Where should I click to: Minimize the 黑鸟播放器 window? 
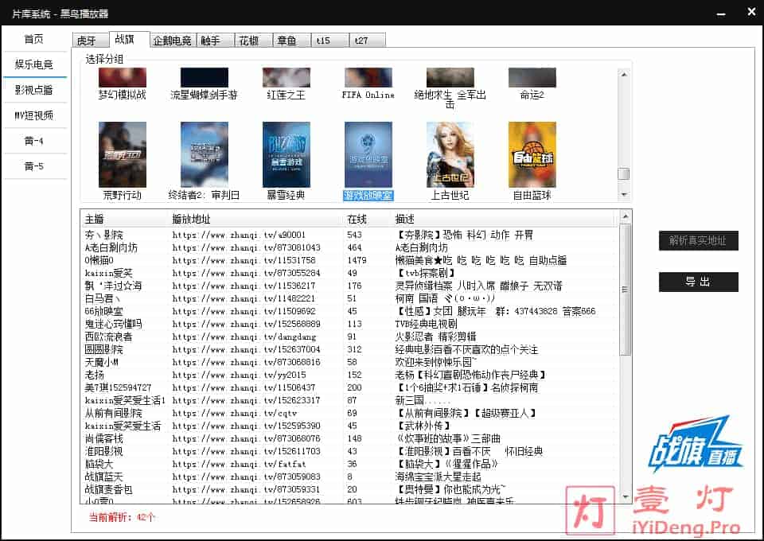(722, 14)
